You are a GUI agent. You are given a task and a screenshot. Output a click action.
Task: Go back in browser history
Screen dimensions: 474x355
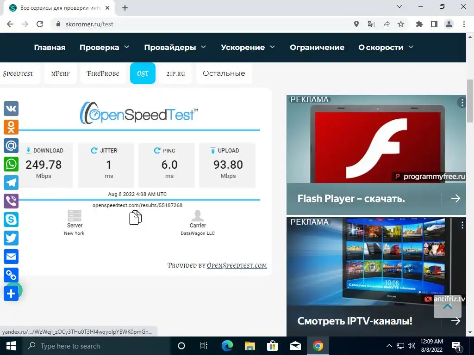point(10,24)
